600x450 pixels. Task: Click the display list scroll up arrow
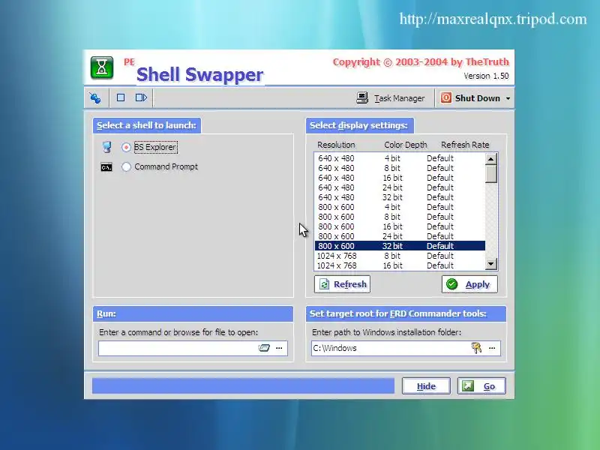pos(491,159)
